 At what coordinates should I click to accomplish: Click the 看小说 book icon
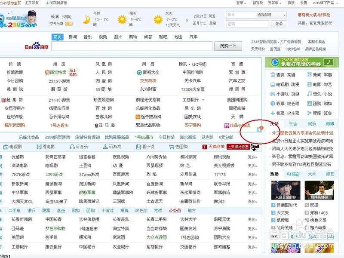(138, 147)
